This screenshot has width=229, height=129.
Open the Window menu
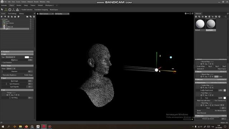point(43,2)
